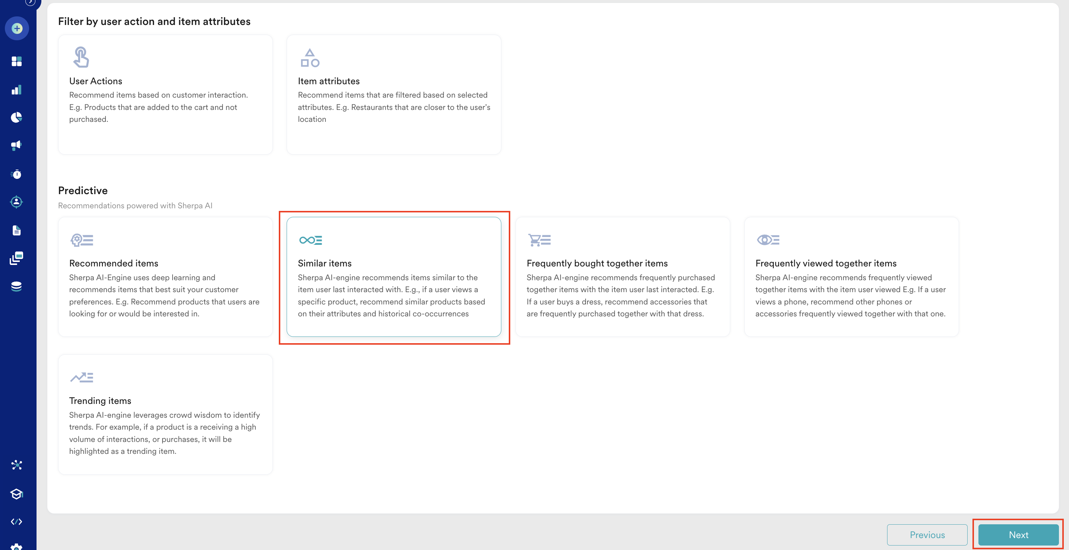1069x550 pixels.
Task: Open the document page icon in sidebar
Action: (x=17, y=230)
